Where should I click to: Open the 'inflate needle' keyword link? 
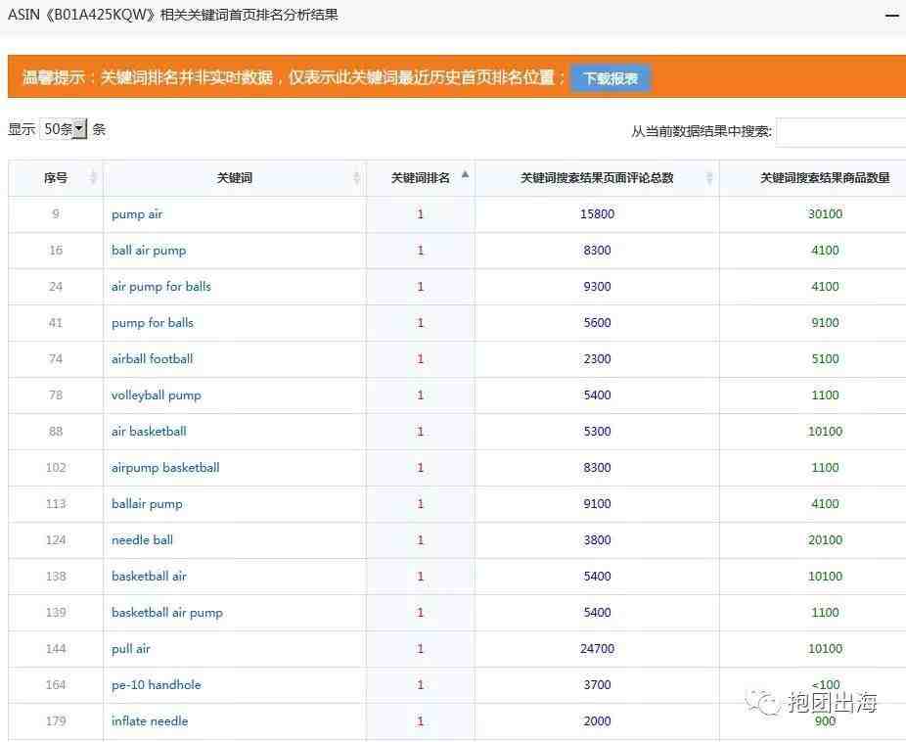point(150,721)
